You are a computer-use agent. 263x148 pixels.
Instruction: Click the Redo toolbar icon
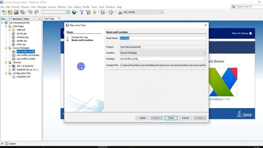tap(37, 12)
